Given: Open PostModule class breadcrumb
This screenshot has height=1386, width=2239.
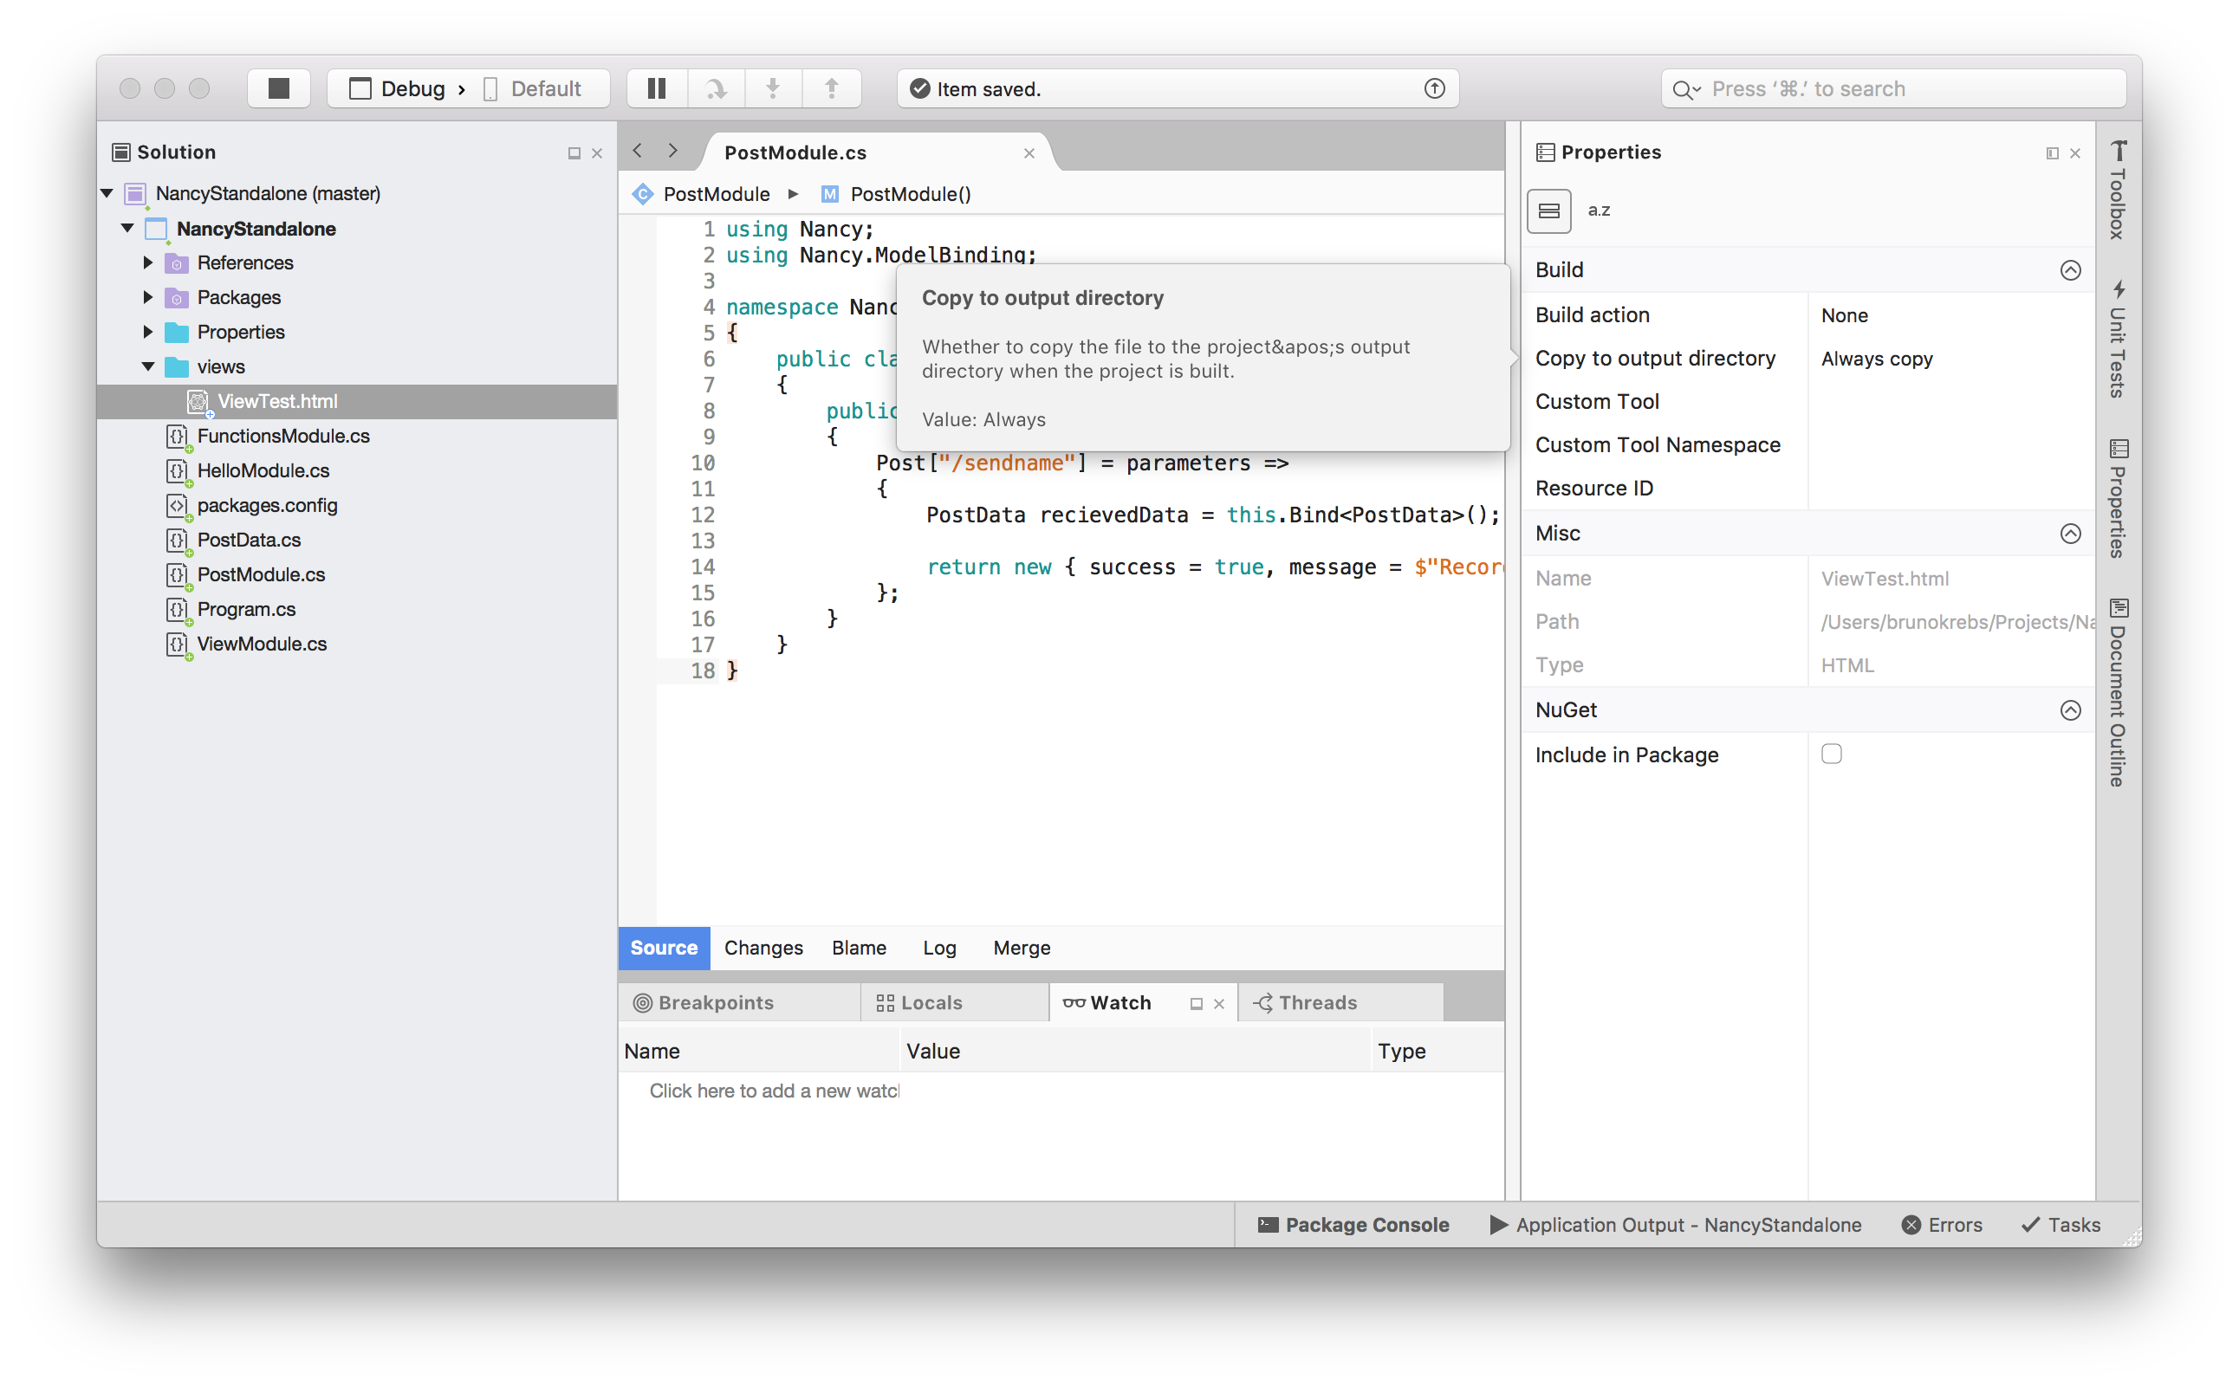Looking at the screenshot, I should (701, 194).
